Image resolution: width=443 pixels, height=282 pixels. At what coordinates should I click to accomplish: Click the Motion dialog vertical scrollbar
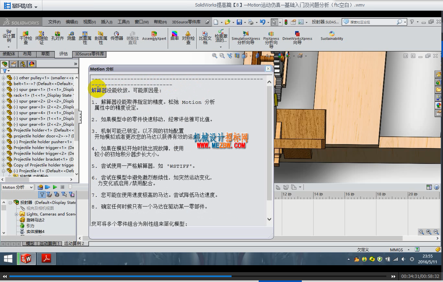pos(269,151)
